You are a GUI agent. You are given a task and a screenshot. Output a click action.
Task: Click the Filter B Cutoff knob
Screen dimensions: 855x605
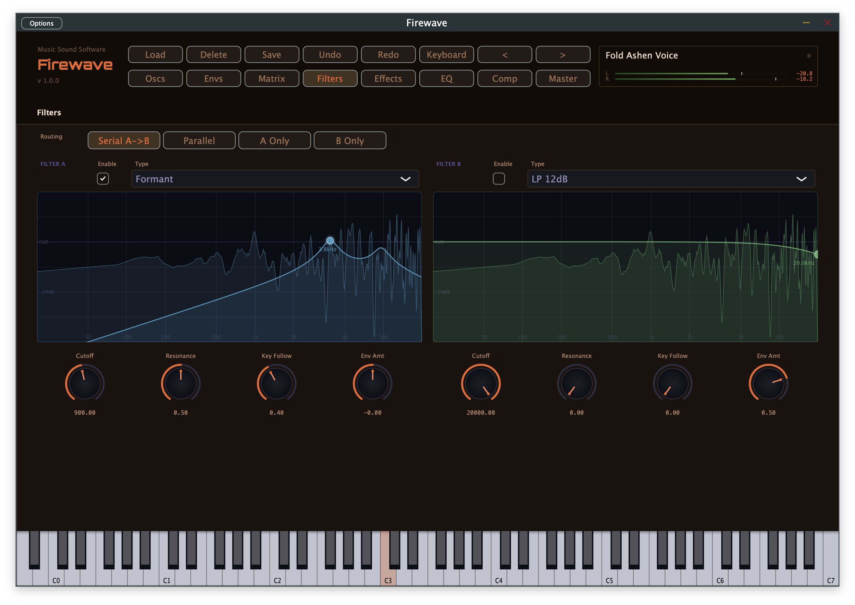pos(481,383)
